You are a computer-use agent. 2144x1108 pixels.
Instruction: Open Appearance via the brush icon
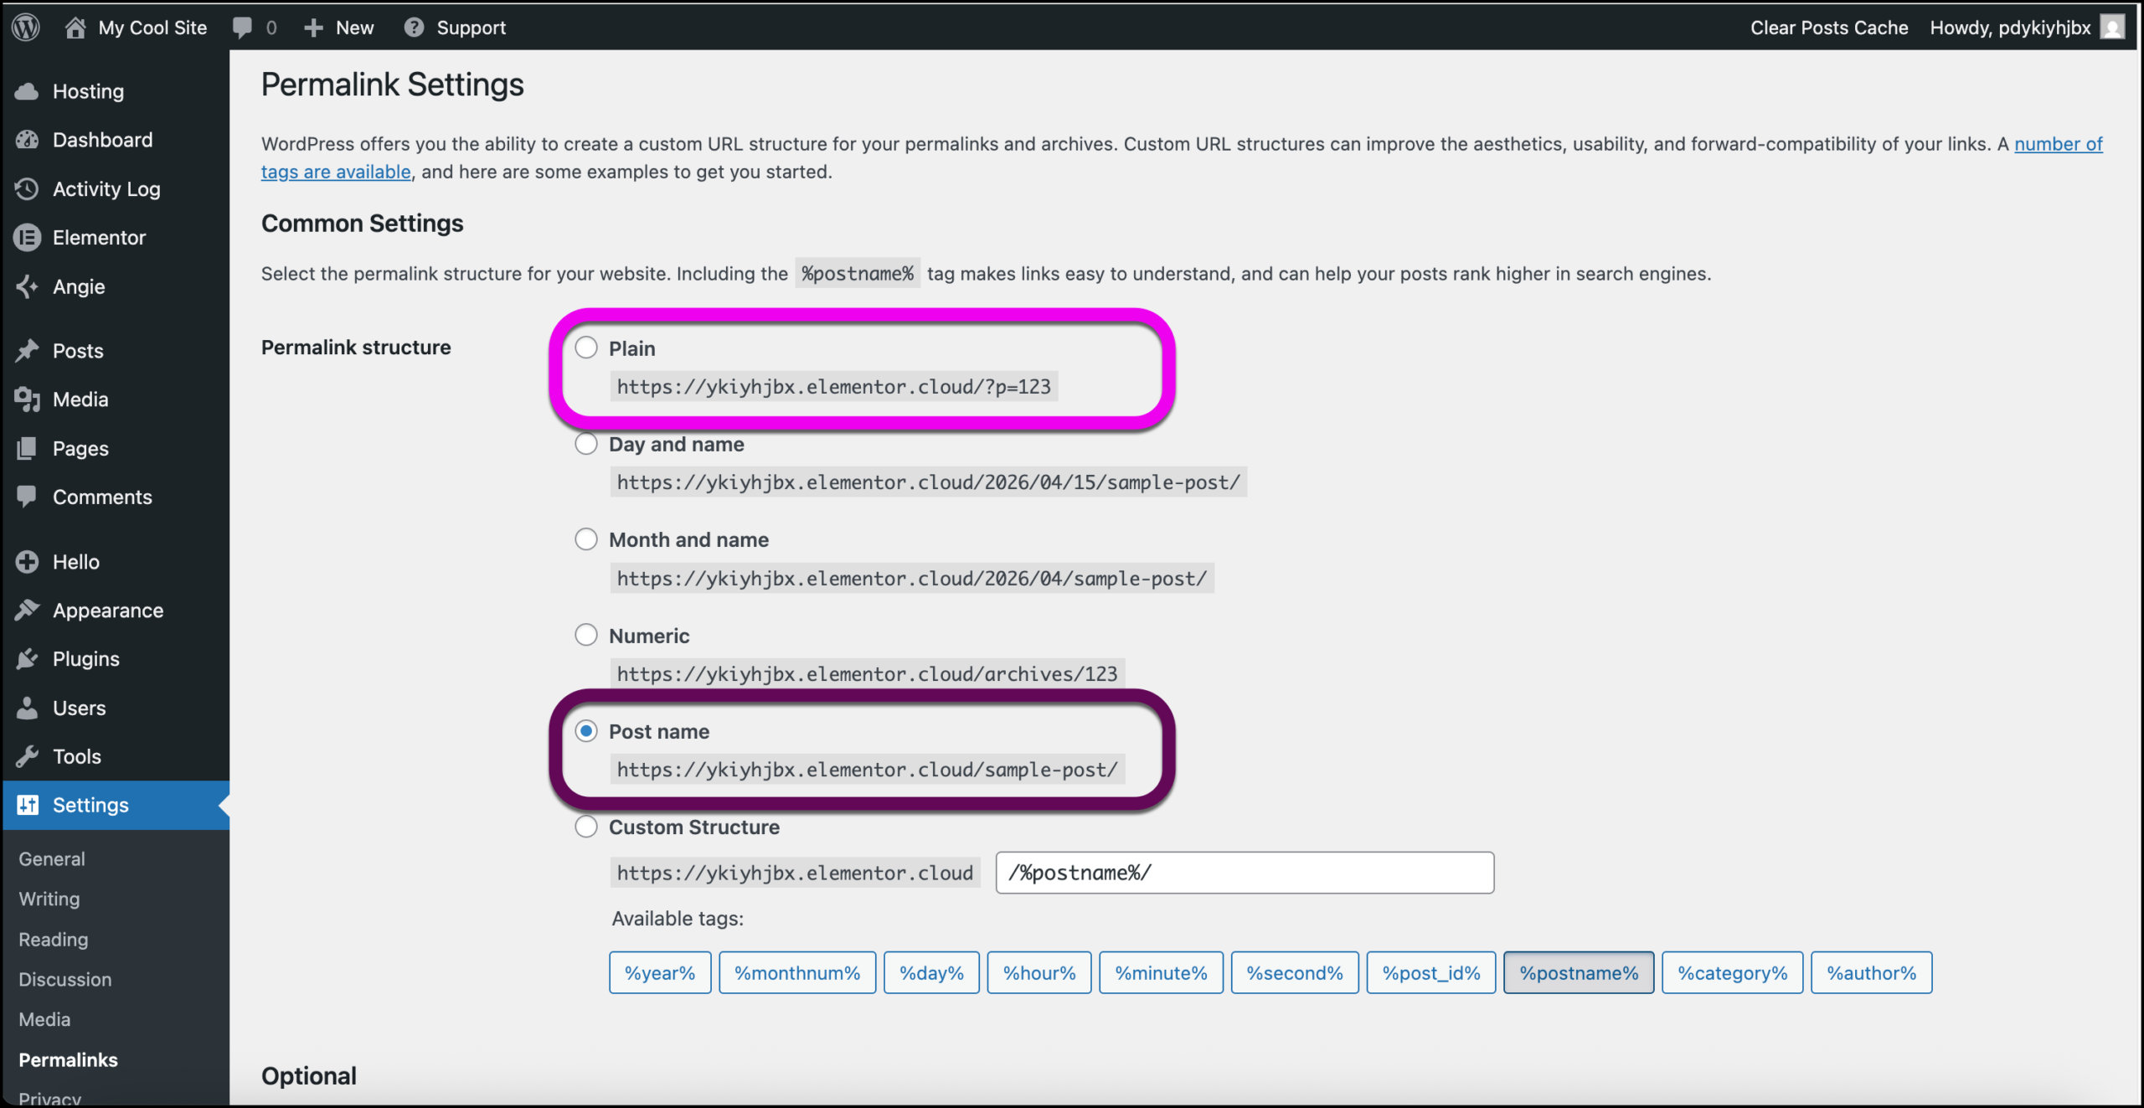pos(28,610)
